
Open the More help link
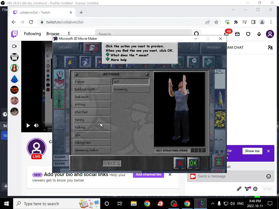click(x=119, y=60)
